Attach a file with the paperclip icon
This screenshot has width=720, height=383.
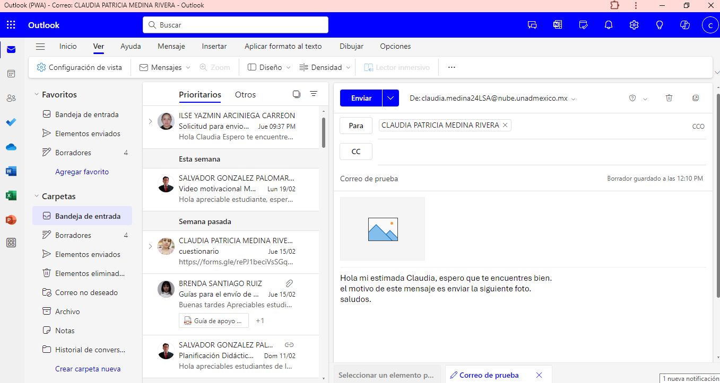[289, 283]
